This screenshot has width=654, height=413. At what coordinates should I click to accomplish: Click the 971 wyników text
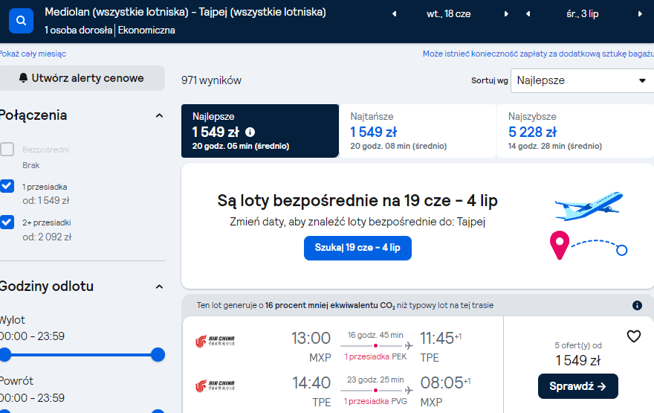pos(211,80)
